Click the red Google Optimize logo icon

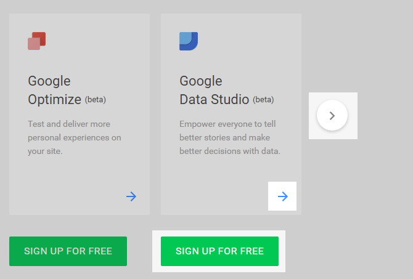37,41
